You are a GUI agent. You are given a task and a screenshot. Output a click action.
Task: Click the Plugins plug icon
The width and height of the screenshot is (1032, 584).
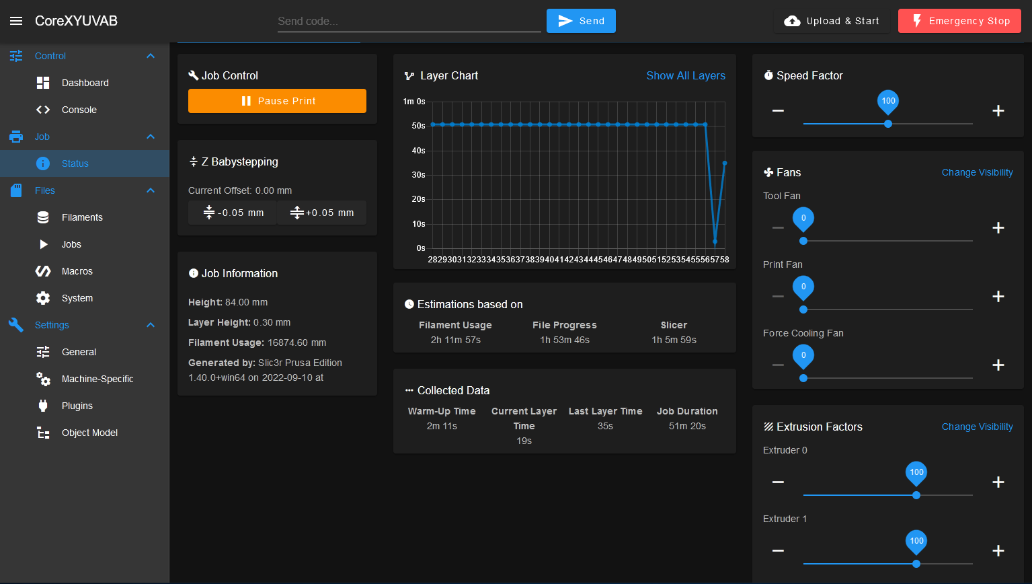pyautogui.click(x=43, y=406)
